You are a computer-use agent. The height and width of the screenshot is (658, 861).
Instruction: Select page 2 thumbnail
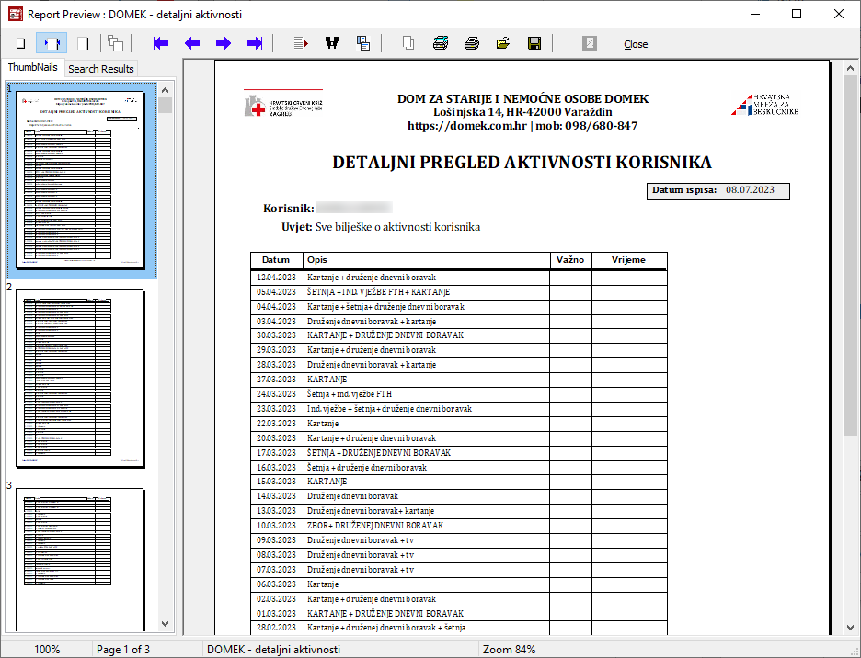[80, 379]
